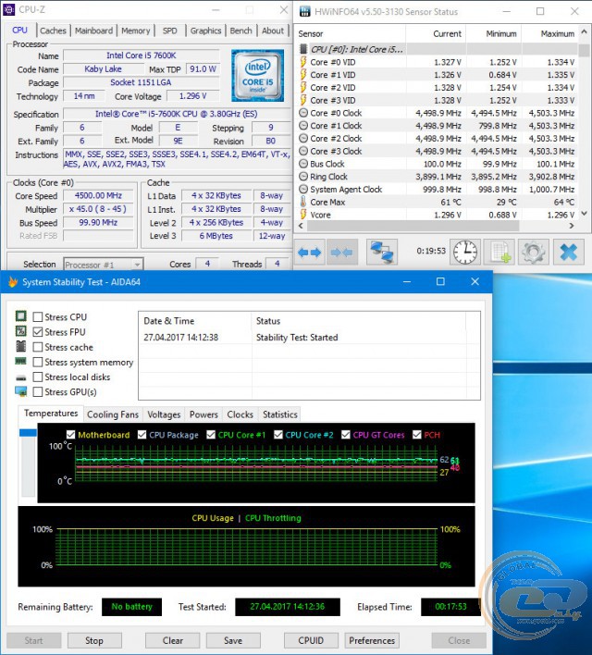
Task: Toggle CPU Package graph checkbox
Action: coord(142,435)
